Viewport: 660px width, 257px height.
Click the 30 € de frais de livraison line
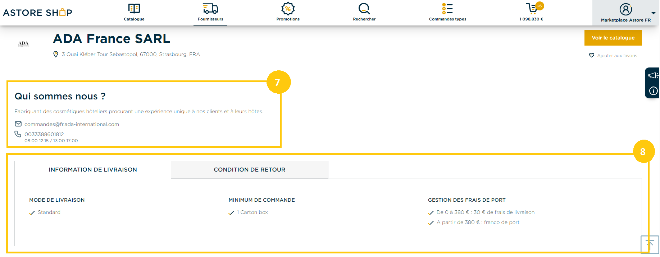(x=486, y=212)
